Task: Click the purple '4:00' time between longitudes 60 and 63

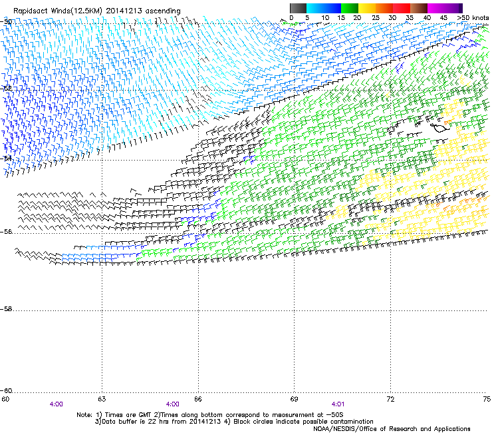Action: 56,404
